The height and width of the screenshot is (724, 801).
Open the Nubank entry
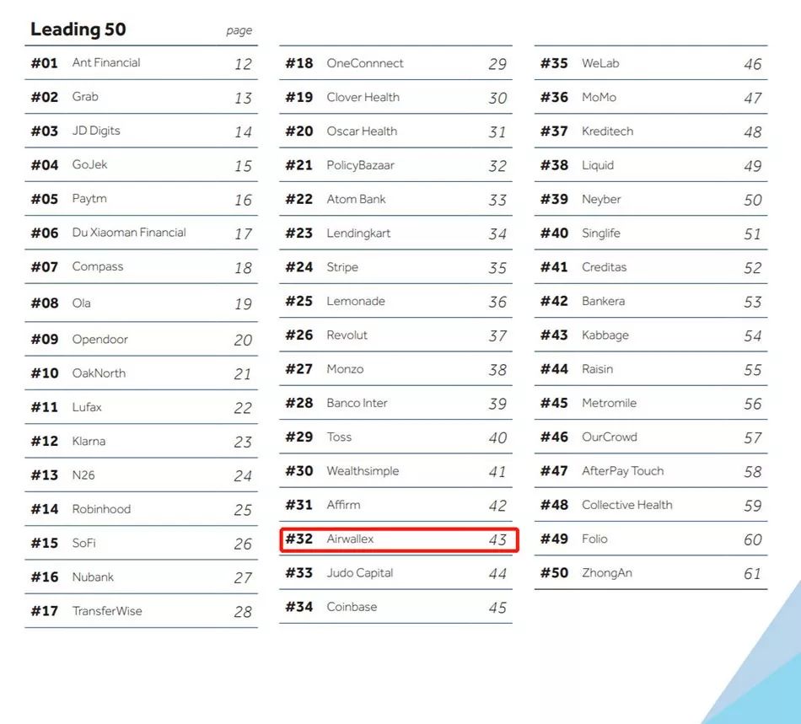click(x=93, y=577)
